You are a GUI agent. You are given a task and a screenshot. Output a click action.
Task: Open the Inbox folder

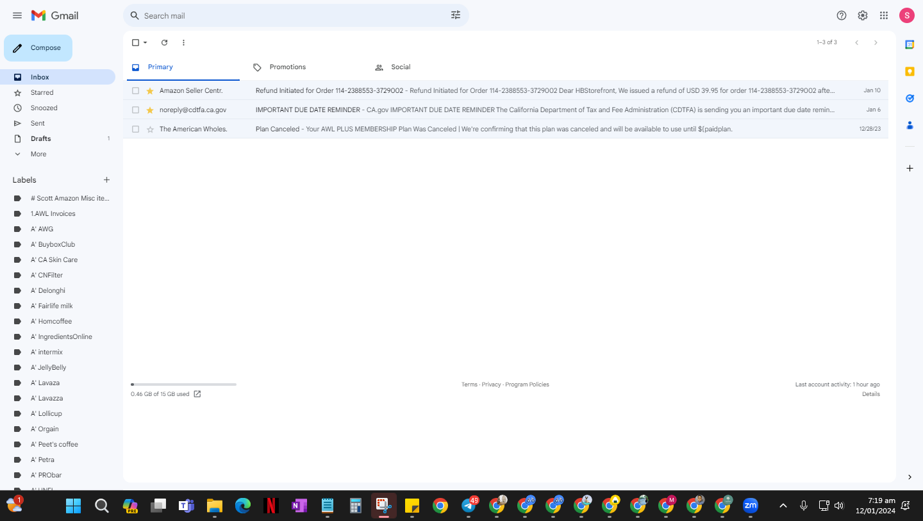[57, 77]
